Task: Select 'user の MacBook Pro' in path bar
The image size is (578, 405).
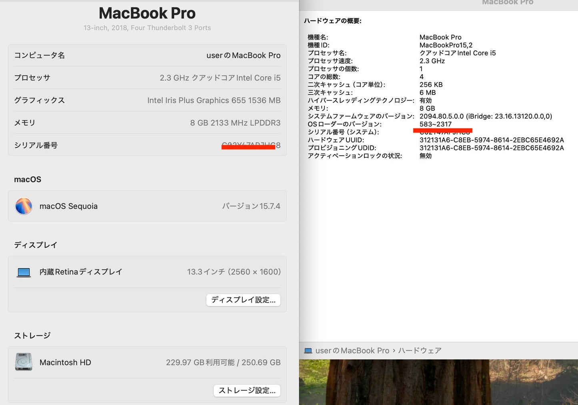Action: [x=352, y=351]
